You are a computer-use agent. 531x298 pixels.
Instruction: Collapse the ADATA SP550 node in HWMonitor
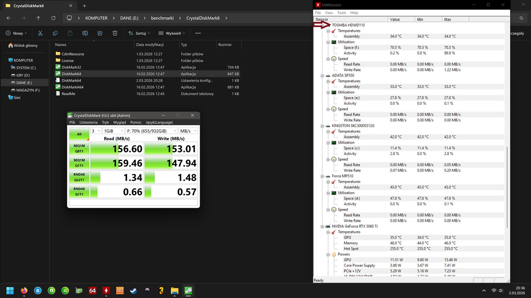(x=322, y=76)
